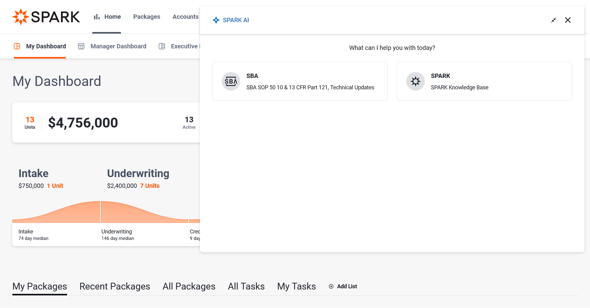
Task: Select the All Packages list tab
Action: [x=189, y=286]
